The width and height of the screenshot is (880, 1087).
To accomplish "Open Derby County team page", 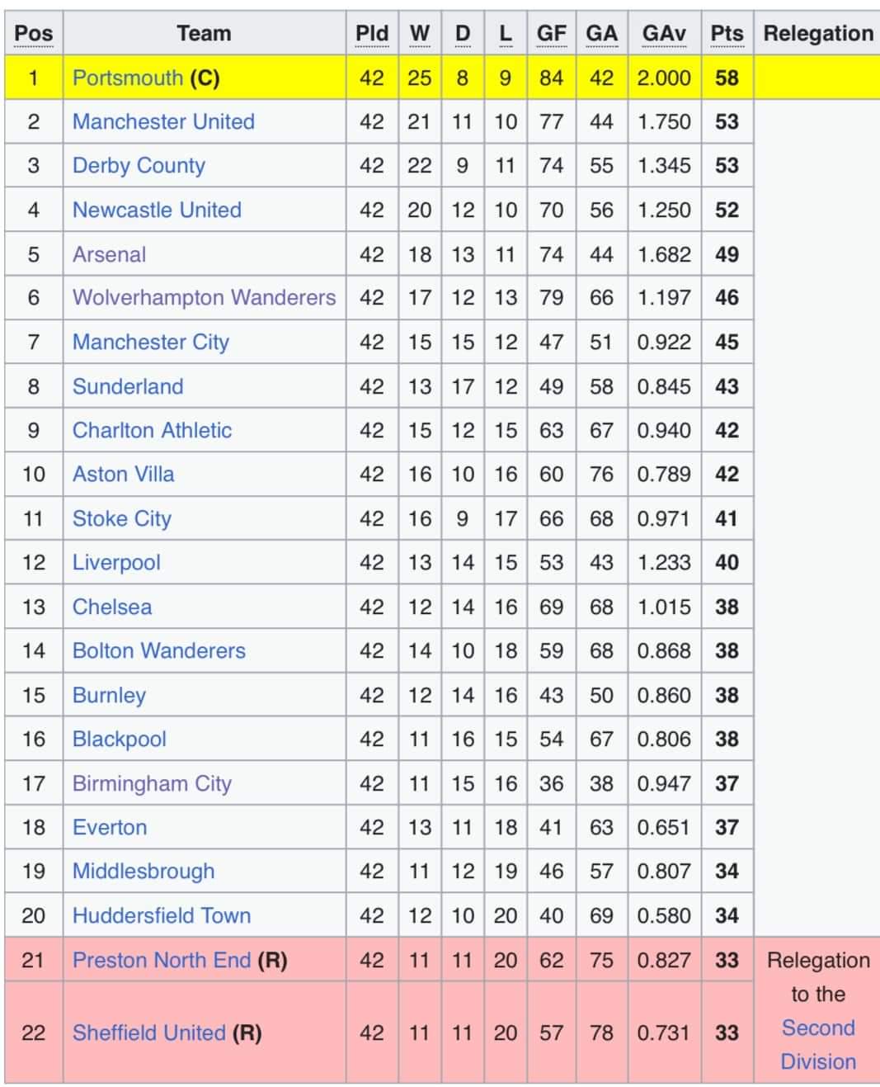I will pos(139,166).
